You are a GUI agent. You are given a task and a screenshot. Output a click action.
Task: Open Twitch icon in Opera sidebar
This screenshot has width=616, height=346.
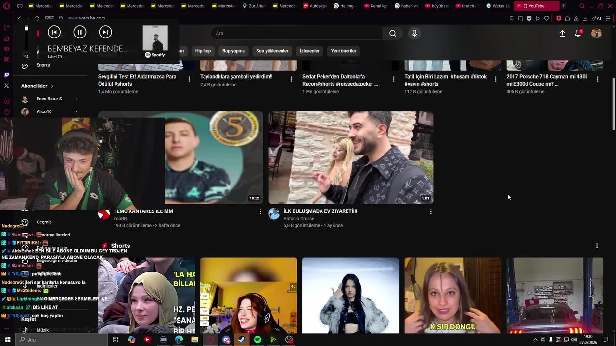pyautogui.click(x=6, y=75)
